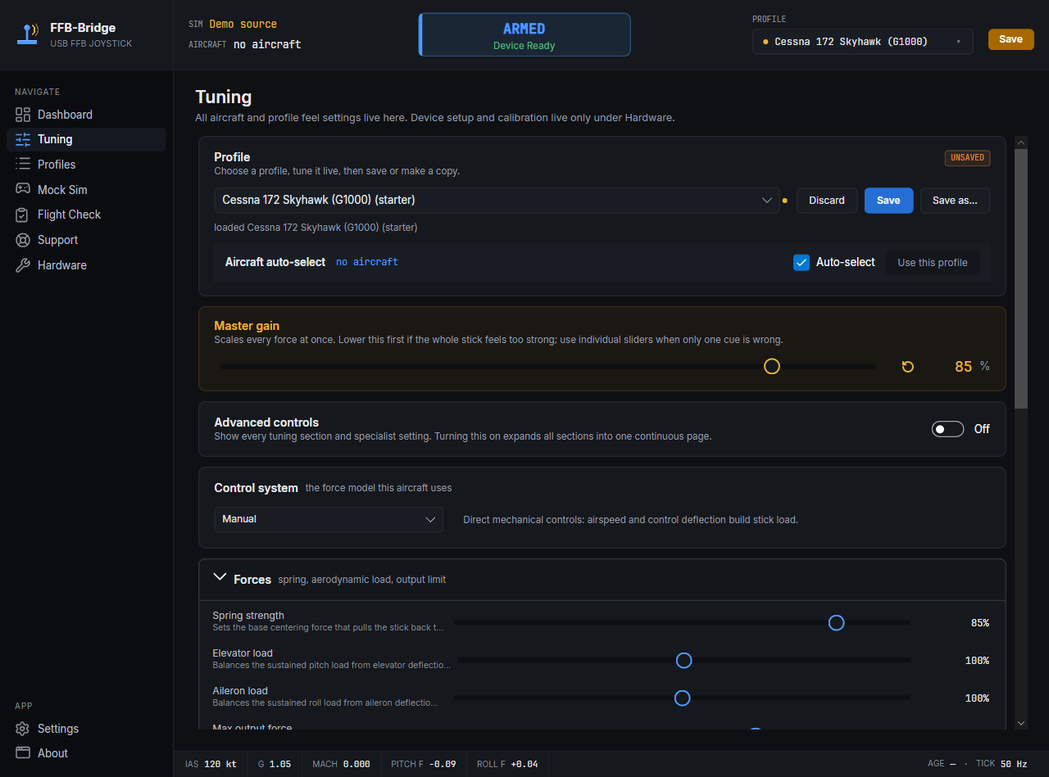Open the Cessna 172 Skyhawk (starter) profile dropdown

click(x=497, y=201)
